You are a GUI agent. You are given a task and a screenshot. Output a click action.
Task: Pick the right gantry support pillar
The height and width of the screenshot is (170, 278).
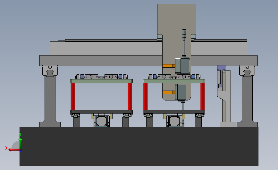pos(247,100)
